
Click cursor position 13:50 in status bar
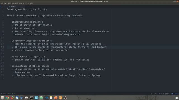tap(14, 94)
